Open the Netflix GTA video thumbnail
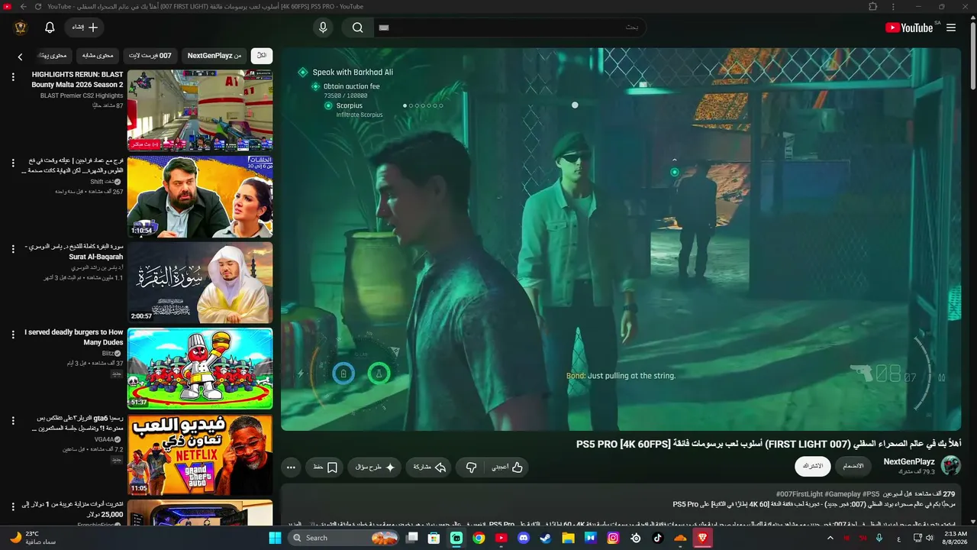The image size is (977, 550). 200,455
